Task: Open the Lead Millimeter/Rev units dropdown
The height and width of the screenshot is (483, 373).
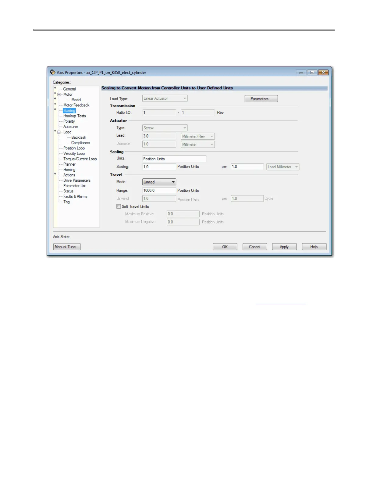Action: coord(198,136)
